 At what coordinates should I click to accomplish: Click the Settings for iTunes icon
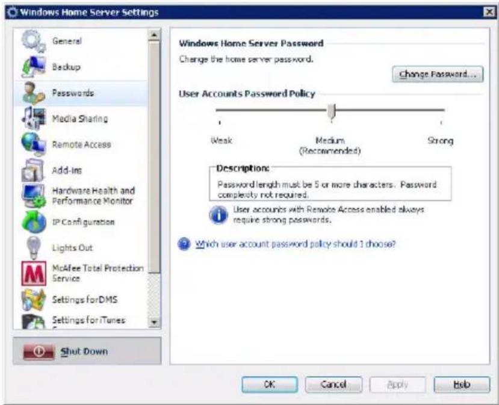[34, 321]
